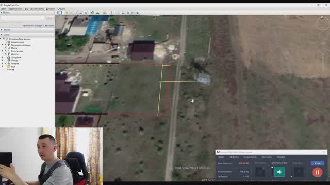
Task: Expand Ещё tree node
Action: 3,66
